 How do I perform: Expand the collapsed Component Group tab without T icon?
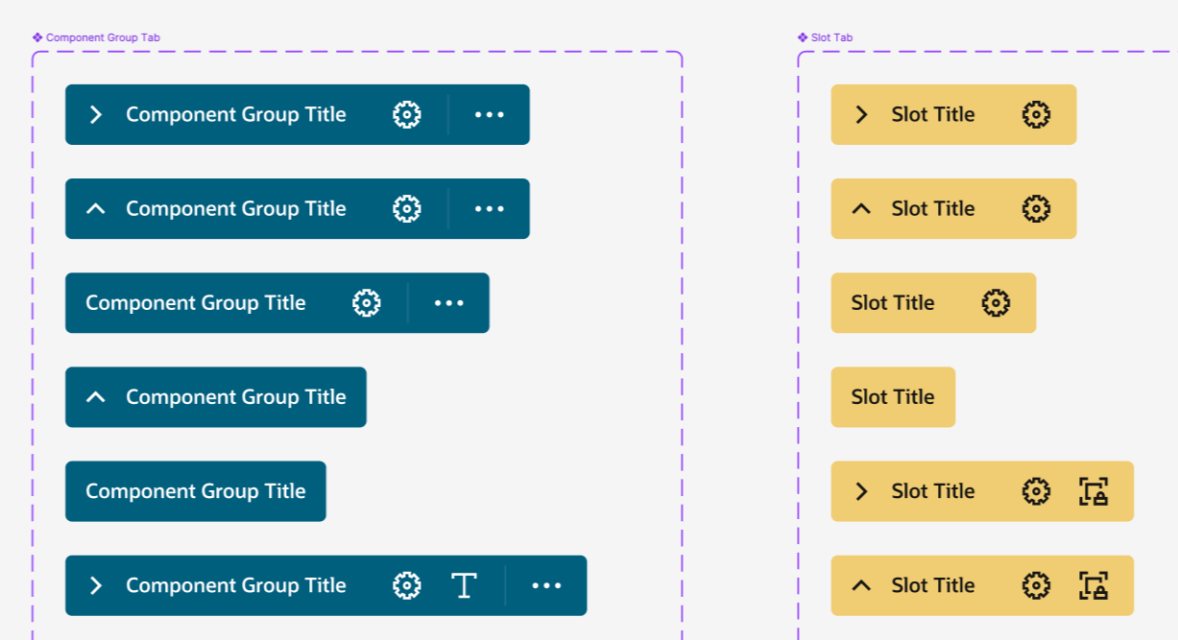[95, 114]
